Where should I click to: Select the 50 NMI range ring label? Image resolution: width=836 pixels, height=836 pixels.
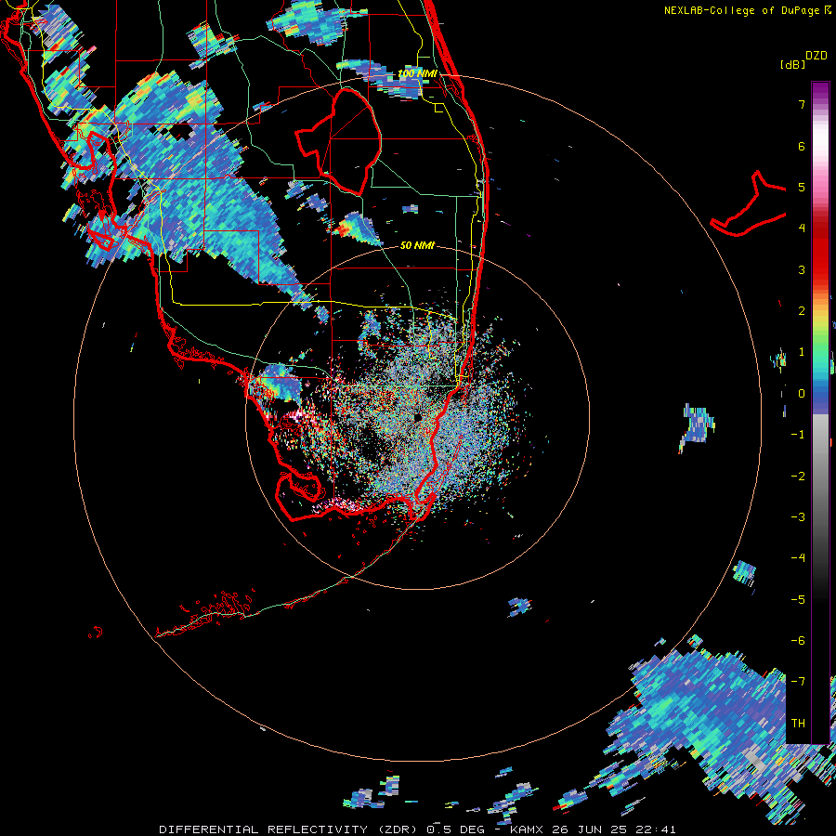click(x=417, y=245)
